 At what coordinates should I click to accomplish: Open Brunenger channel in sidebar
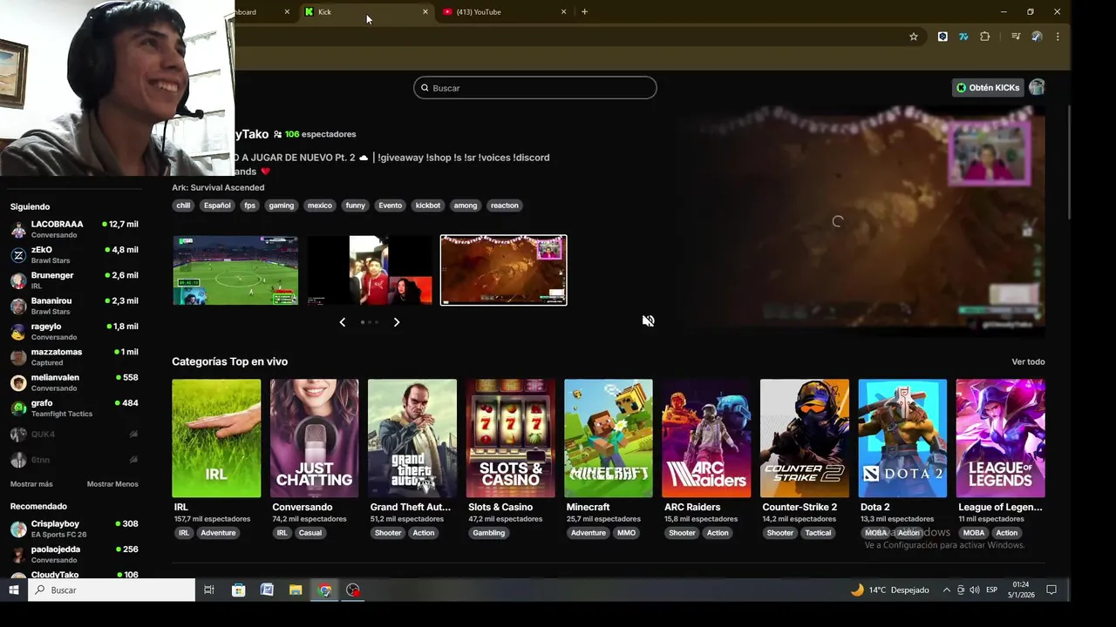pyautogui.click(x=74, y=280)
